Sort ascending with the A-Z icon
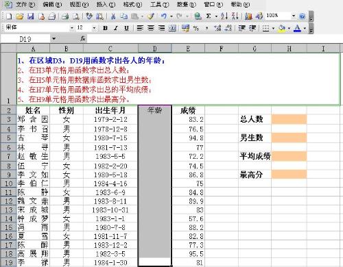This screenshot has height=267, width=343. 224,16
